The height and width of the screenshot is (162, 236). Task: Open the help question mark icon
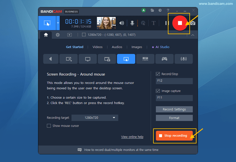pos(168,10)
